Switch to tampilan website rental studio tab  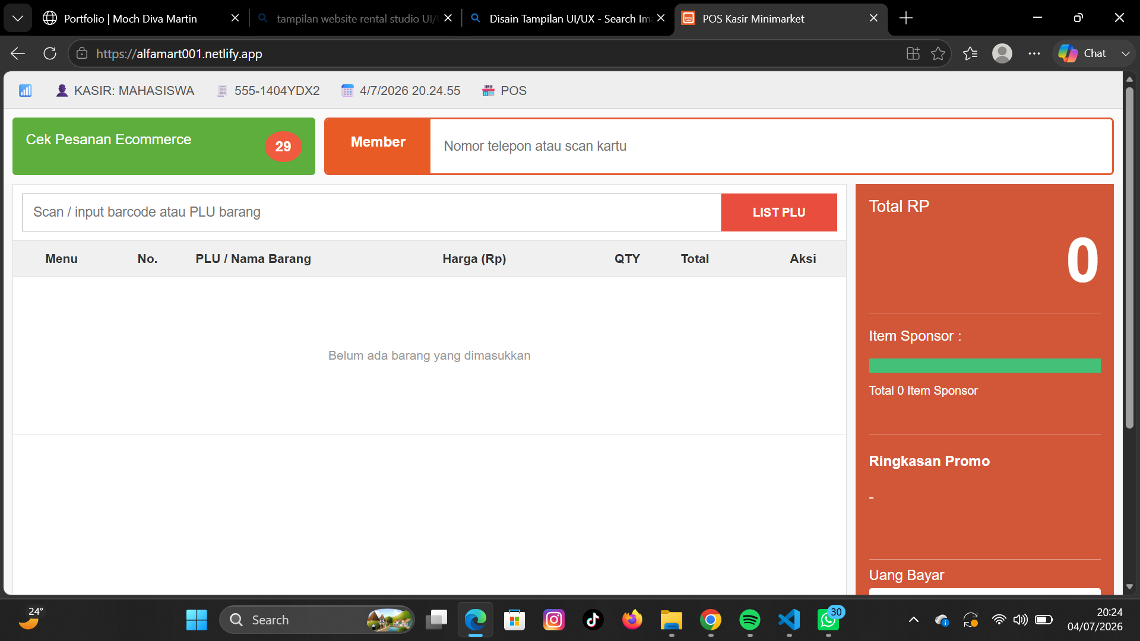[356, 18]
